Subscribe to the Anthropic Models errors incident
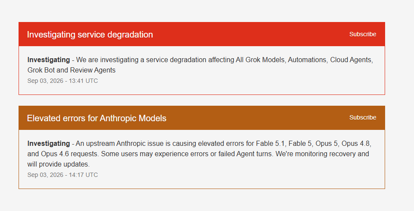This screenshot has width=414, height=211. tap(363, 117)
